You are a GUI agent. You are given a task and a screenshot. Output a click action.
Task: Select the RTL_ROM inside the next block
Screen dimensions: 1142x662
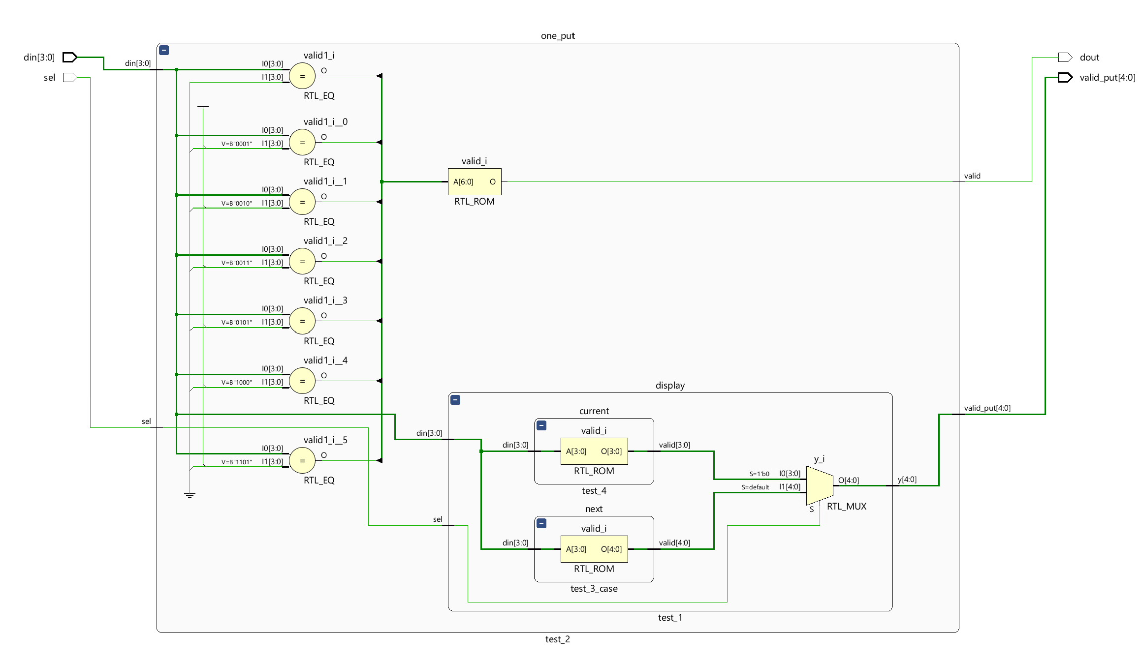[594, 549]
